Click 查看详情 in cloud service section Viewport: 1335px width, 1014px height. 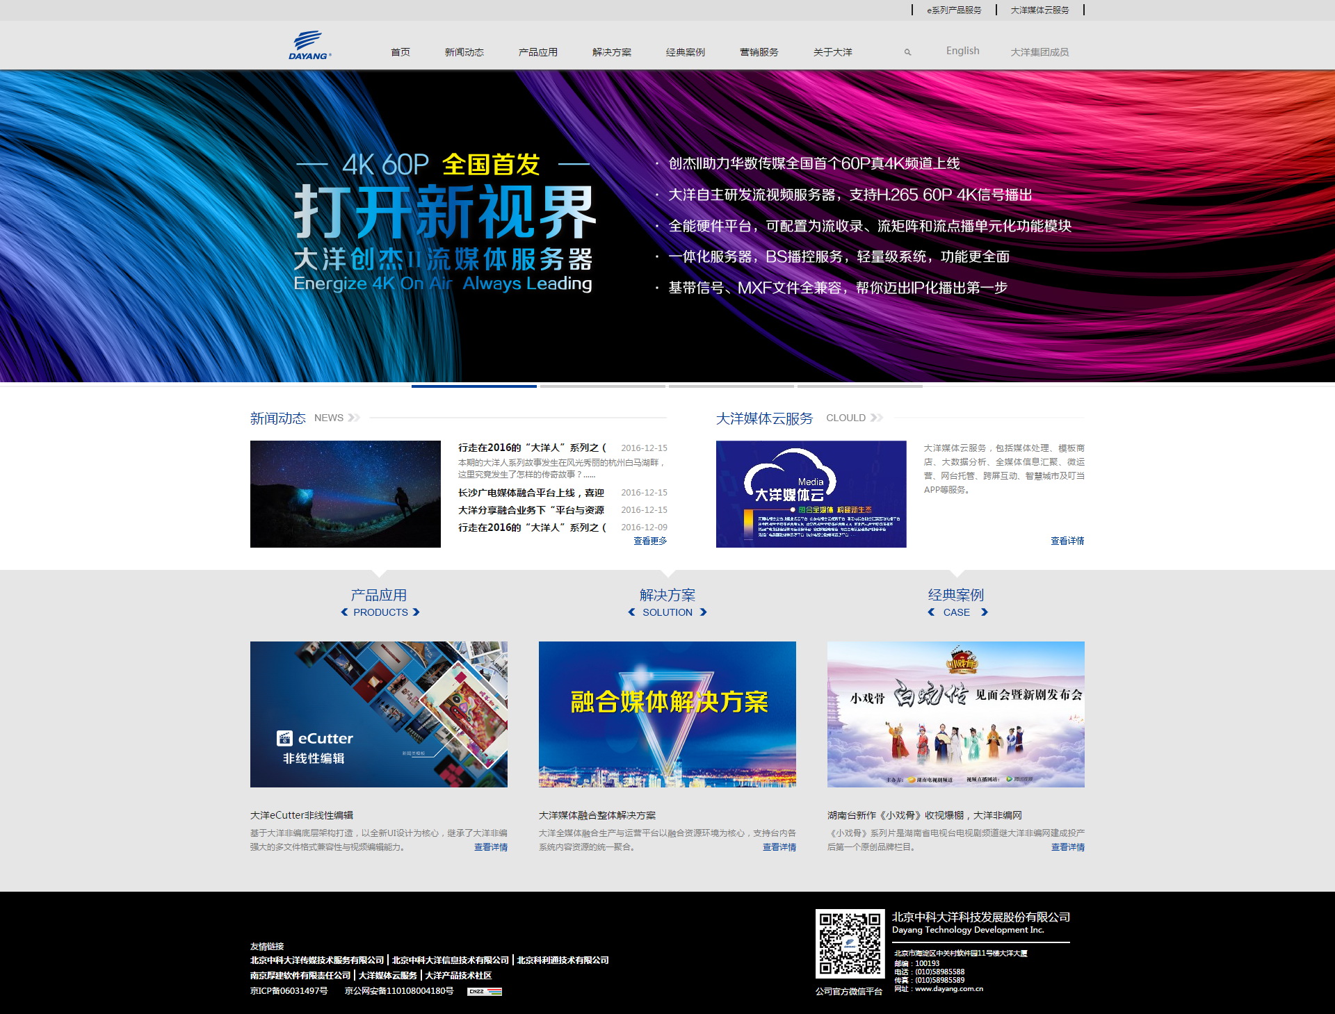(1067, 541)
